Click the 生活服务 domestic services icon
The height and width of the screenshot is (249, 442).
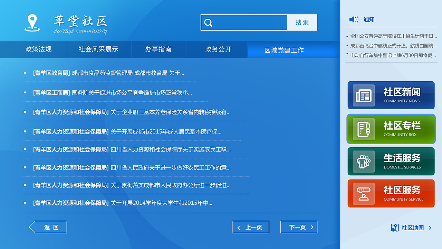(364, 161)
